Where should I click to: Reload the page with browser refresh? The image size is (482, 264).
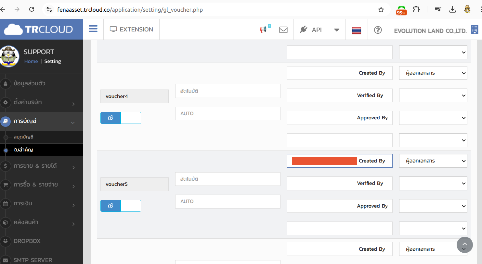point(32,9)
